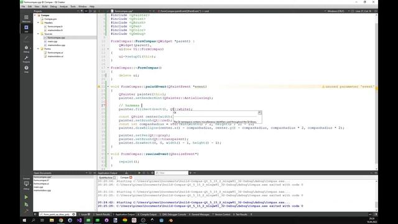Select Compas.pro in project tree
The image size is (398, 224).
point(50,19)
